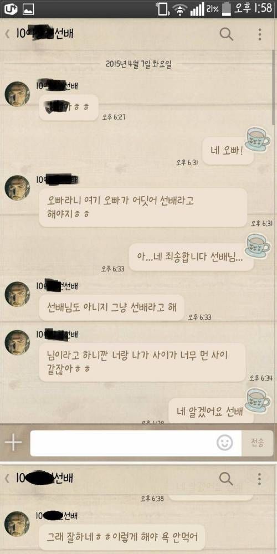This screenshot has width=277, height=554.
Task: Tap the bubble 아...네 죄송합니다 선배님...
Action: 191,257
